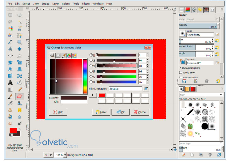Open the brush filter dropdown arrow
The width and height of the screenshot is (233, 163).
click(x=221, y=95)
